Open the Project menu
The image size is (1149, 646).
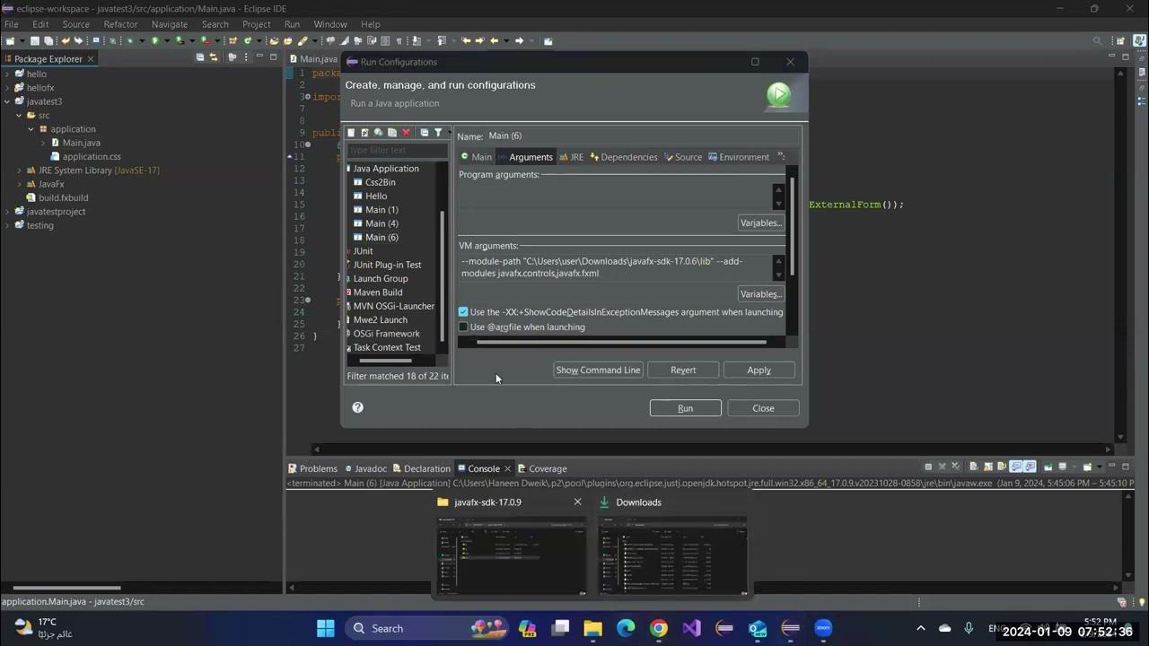(x=257, y=24)
